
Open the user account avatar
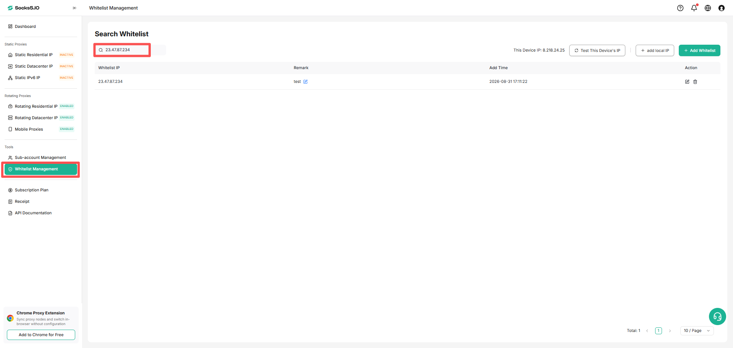(722, 8)
